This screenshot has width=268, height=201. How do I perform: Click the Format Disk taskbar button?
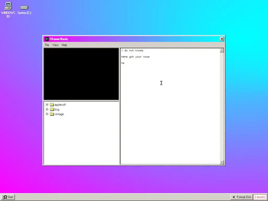(x=242, y=197)
